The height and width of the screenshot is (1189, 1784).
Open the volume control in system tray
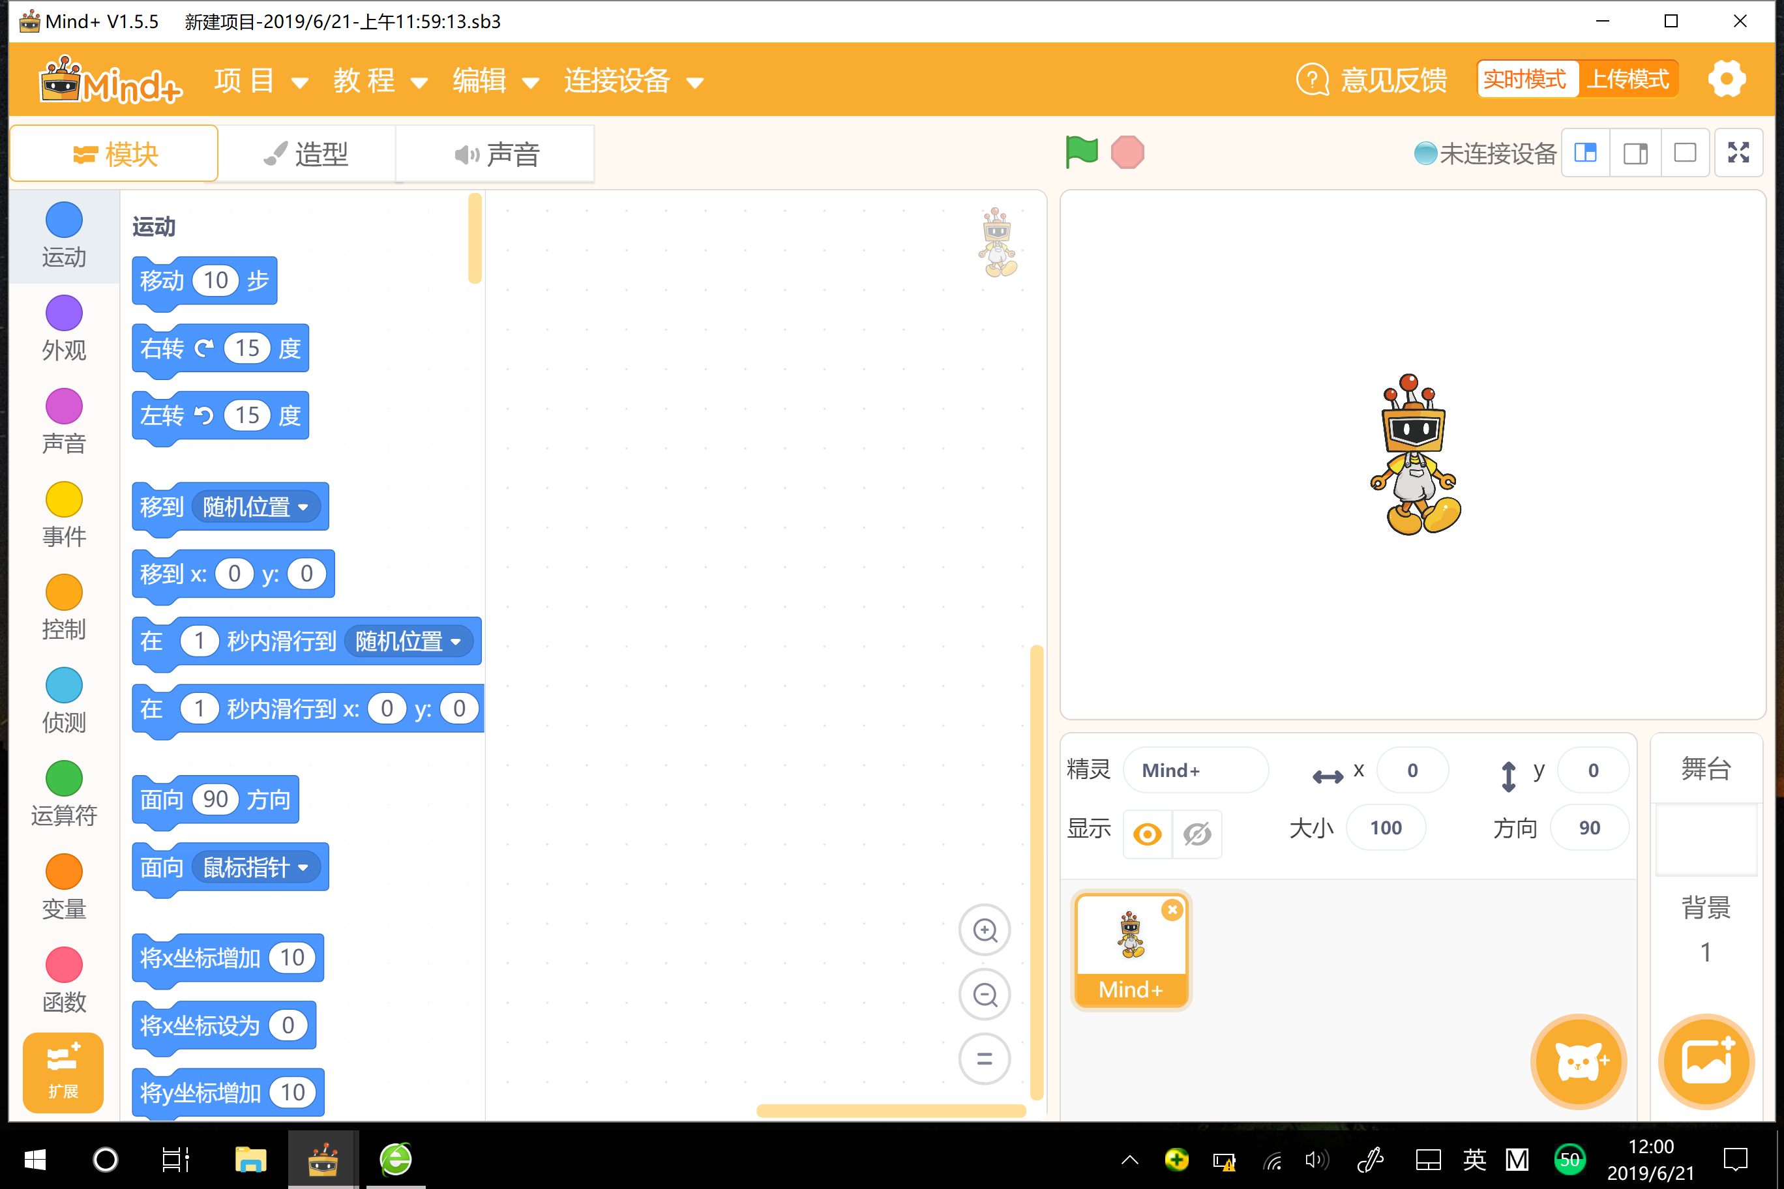click(x=1316, y=1160)
